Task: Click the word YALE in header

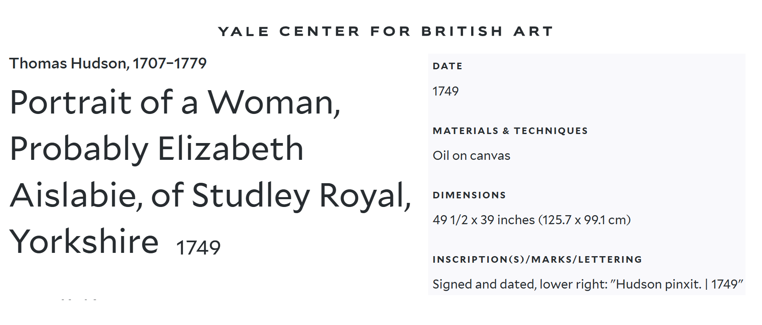Action: tap(243, 32)
